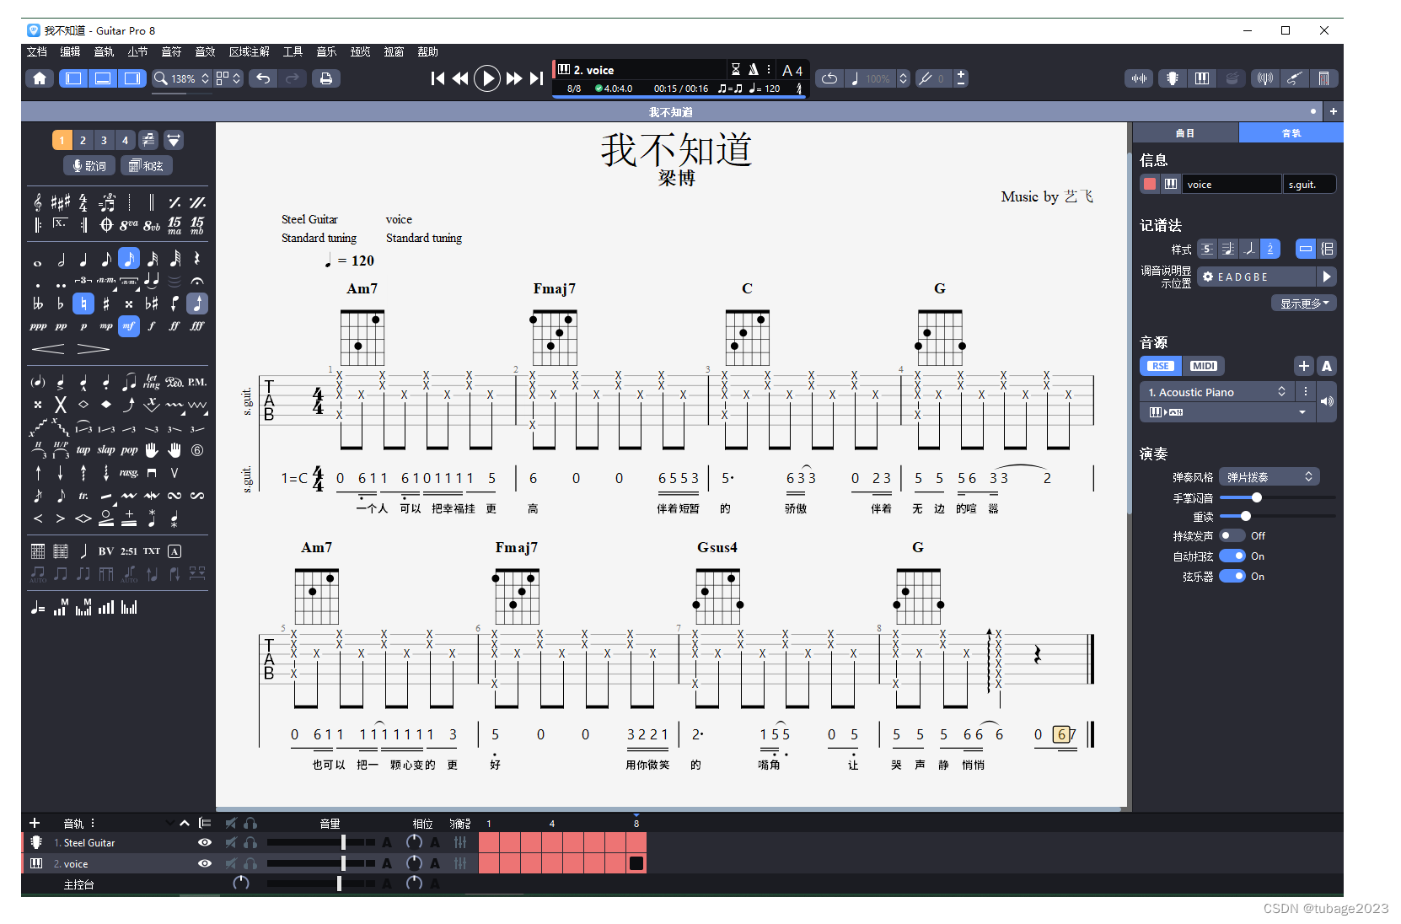The height and width of the screenshot is (924, 1401).
Task: Insert a treble clef from palette
Action: click(x=38, y=202)
